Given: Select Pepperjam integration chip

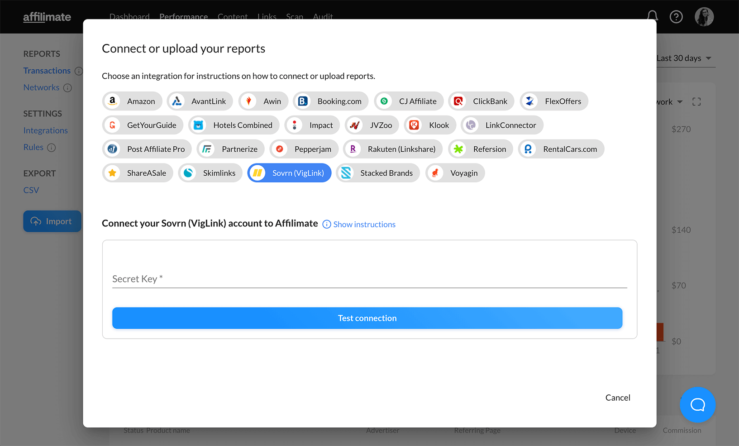Looking at the screenshot, I should [304, 149].
